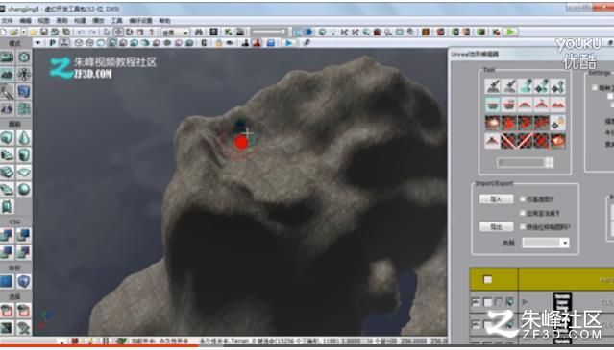Open the File (文件) menu
614x350 pixels.
pyautogui.click(x=8, y=21)
